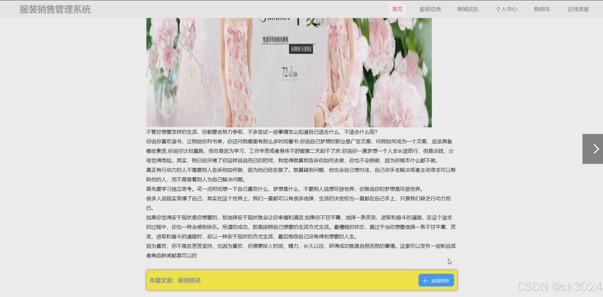Viewport: 603px width, 297px height.
Task: Go to the 首页 nav tab
Action: pyautogui.click(x=397, y=9)
